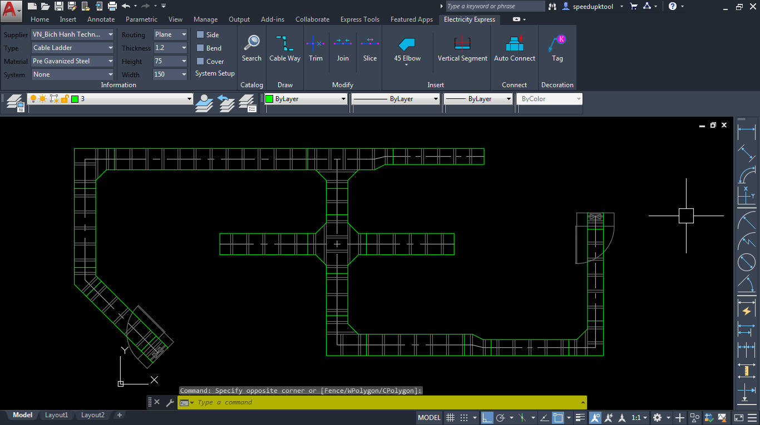
Task: Select the Ordinate dimension tool
Action: [x=746, y=196]
